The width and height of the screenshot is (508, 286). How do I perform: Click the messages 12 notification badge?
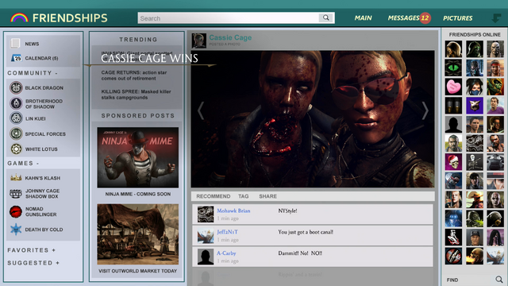click(x=425, y=17)
